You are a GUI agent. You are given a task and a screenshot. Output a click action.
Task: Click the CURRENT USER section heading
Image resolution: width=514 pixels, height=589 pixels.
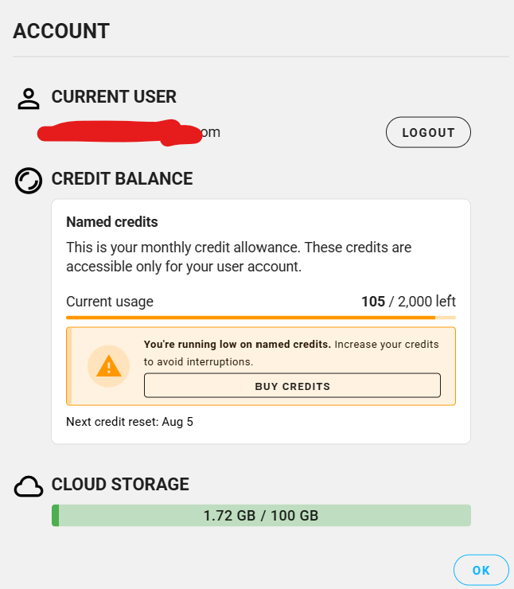point(114,96)
